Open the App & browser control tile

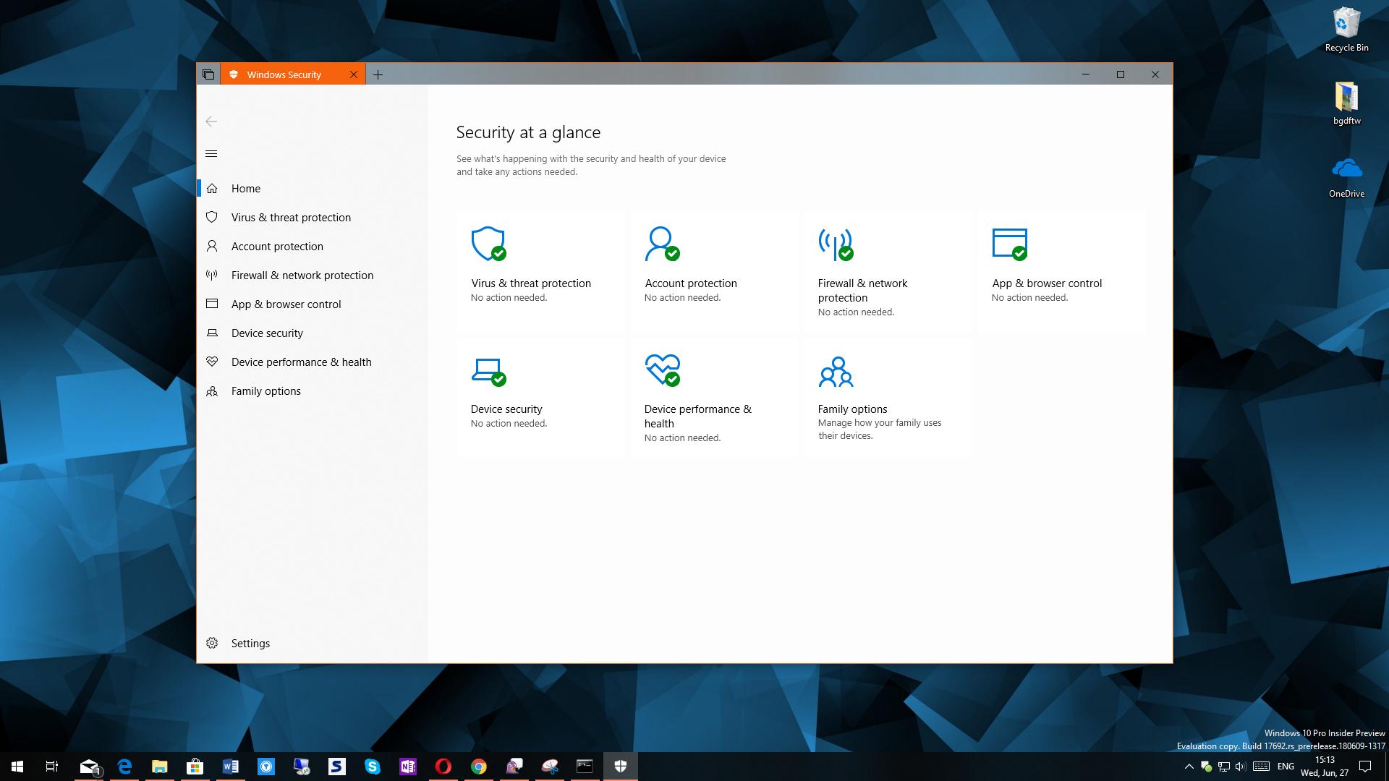point(1061,271)
